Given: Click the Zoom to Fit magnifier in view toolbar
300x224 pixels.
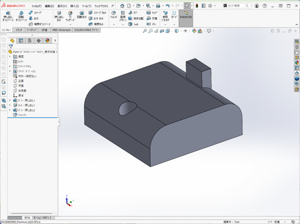Looking at the screenshot, I should (145, 31).
